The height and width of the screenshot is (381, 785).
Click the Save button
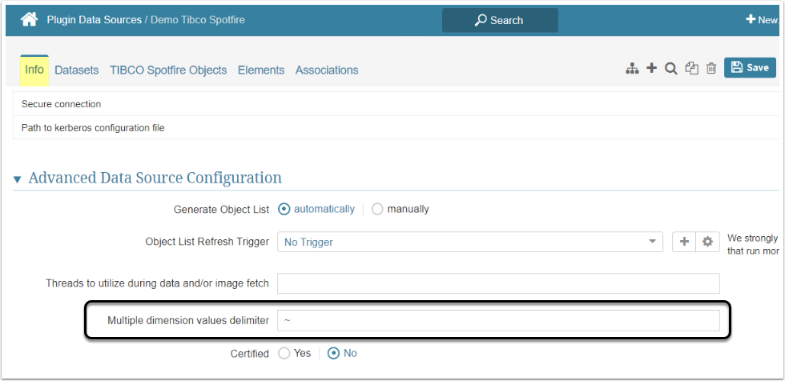pos(750,68)
